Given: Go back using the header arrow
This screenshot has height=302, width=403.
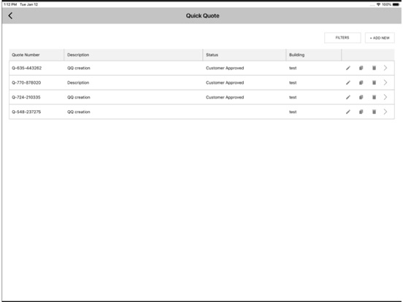Looking at the screenshot, I should click(10, 15).
